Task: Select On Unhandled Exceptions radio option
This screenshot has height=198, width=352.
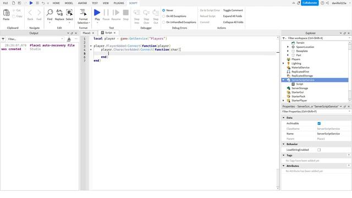Action: click(x=164, y=22)
